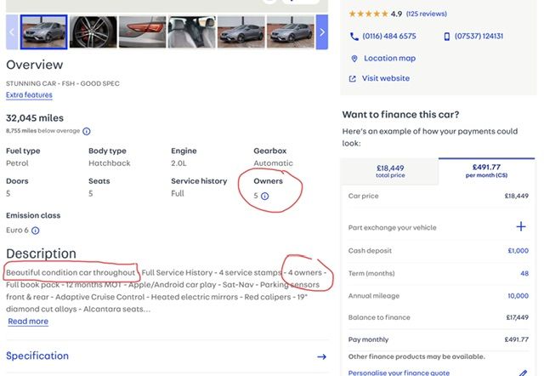Image resolution: width=544 pixels, height=376 pixels.
Task: Expand description with Read more
Action: click(x=28, y=322)
